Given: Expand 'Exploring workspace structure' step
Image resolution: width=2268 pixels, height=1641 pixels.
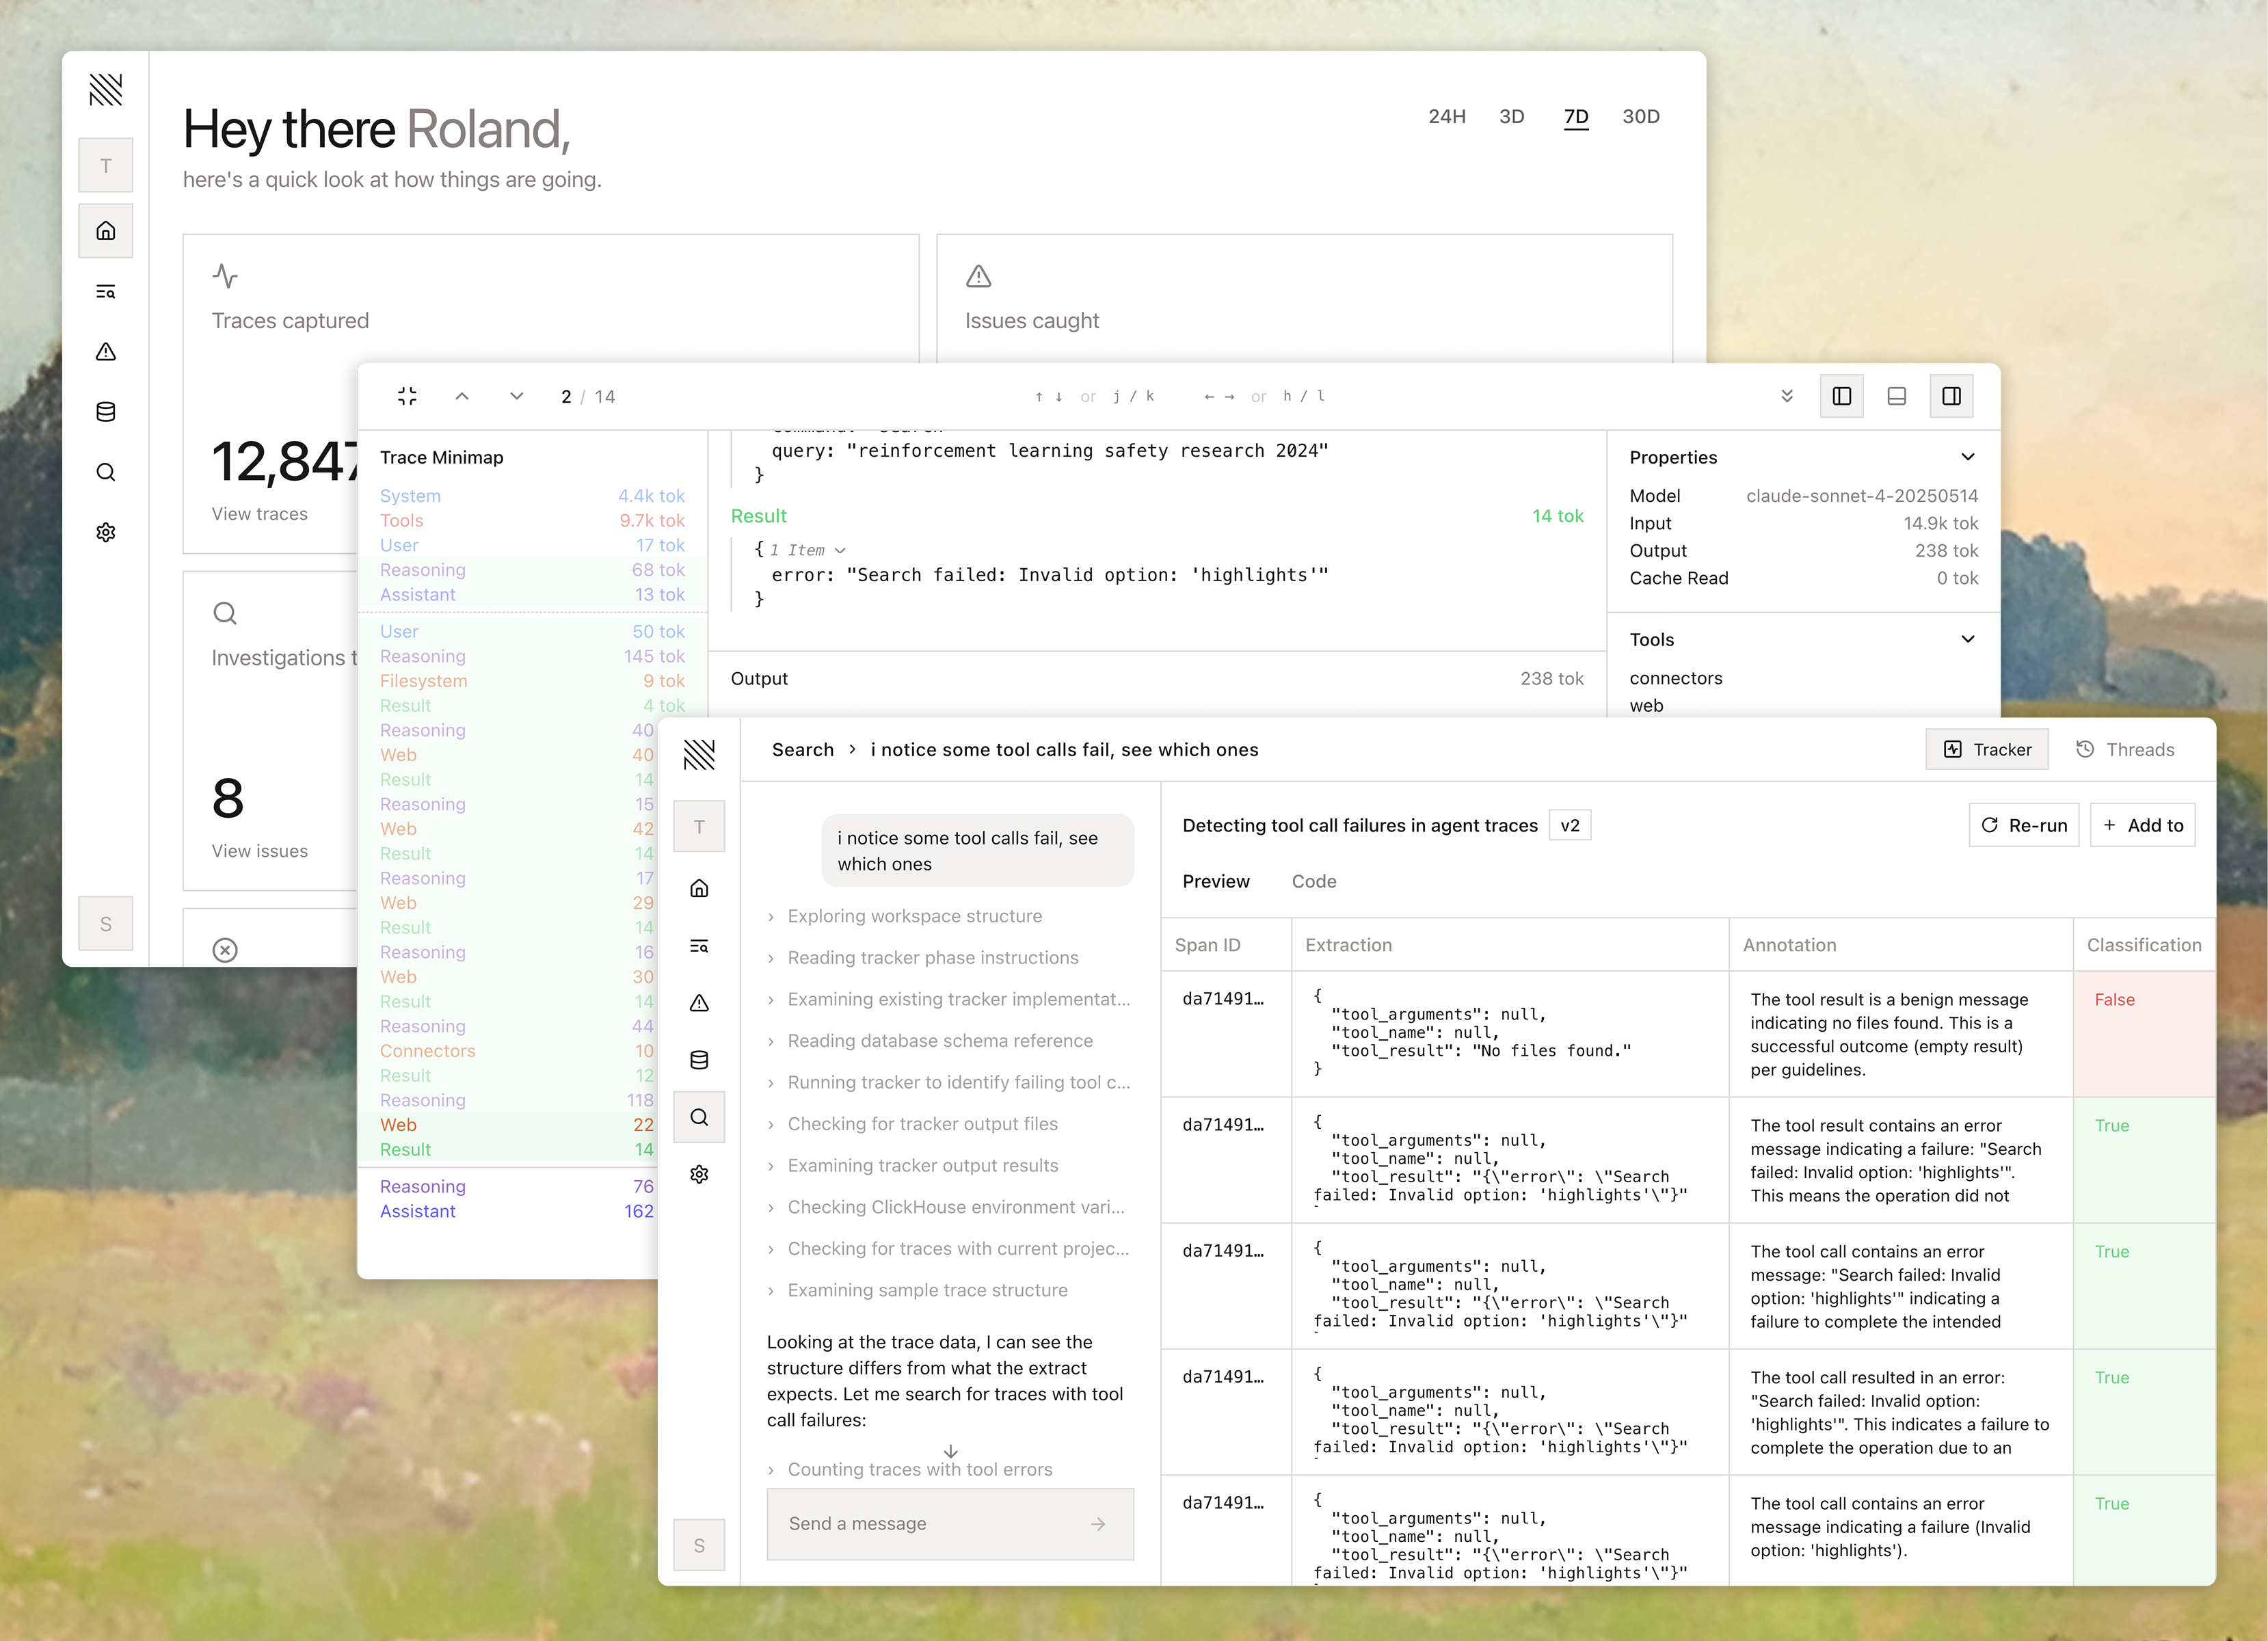Looking at the screenshot, I should [913, 916].
